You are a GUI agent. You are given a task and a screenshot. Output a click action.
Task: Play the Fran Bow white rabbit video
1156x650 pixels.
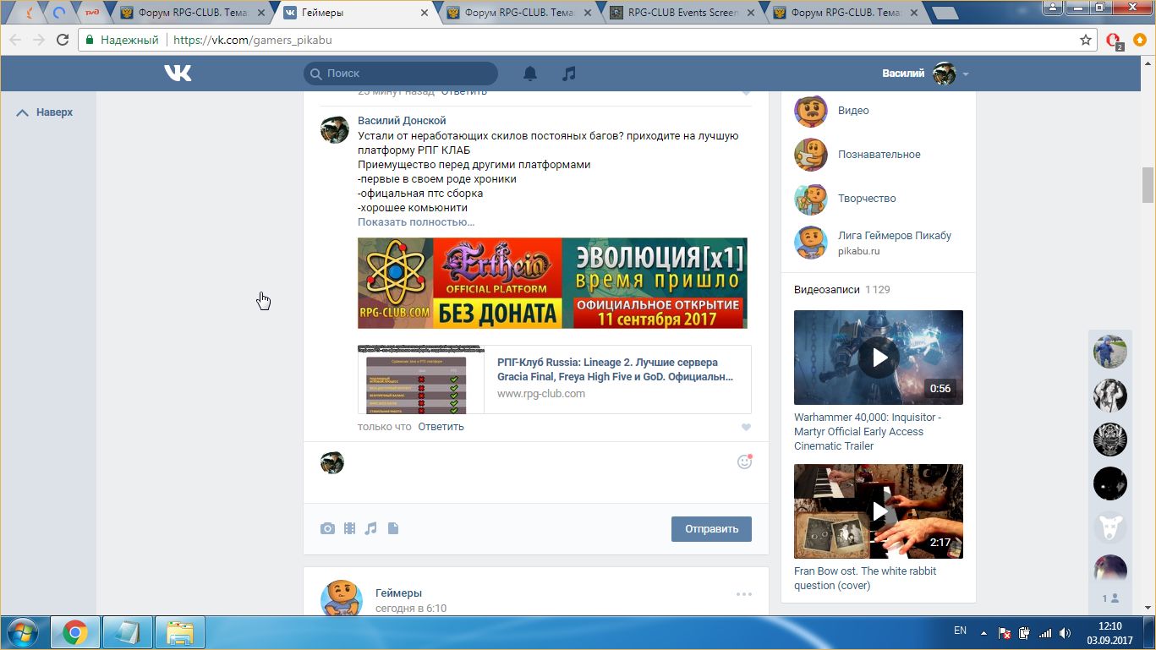coord(879,511)
